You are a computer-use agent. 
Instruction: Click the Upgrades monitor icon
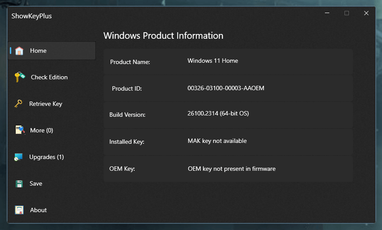[18, 157]
